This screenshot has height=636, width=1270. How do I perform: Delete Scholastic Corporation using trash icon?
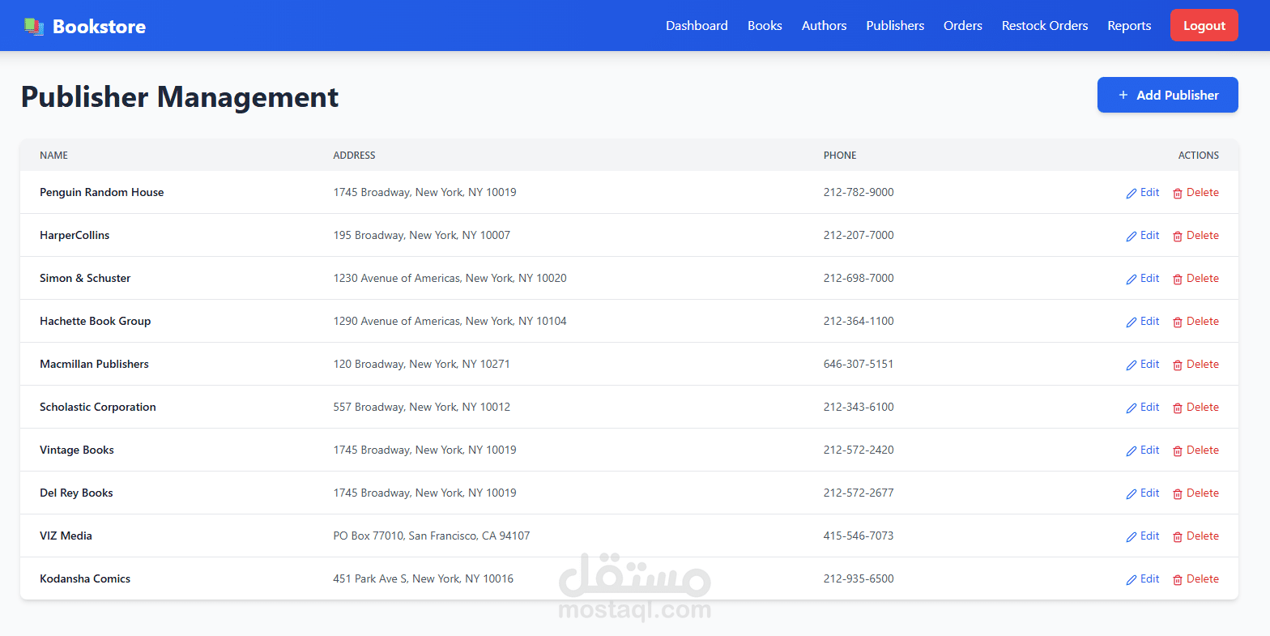coord(1178,408)
